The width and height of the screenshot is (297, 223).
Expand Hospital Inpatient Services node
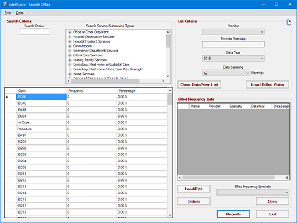pos(70,41)
